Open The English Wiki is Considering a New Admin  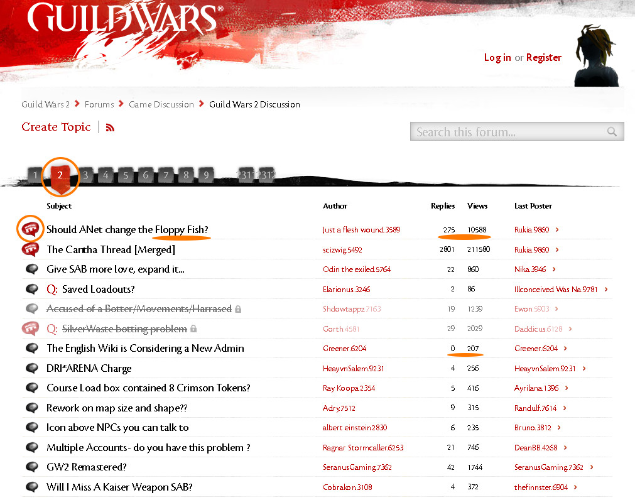tap(145, 348)
